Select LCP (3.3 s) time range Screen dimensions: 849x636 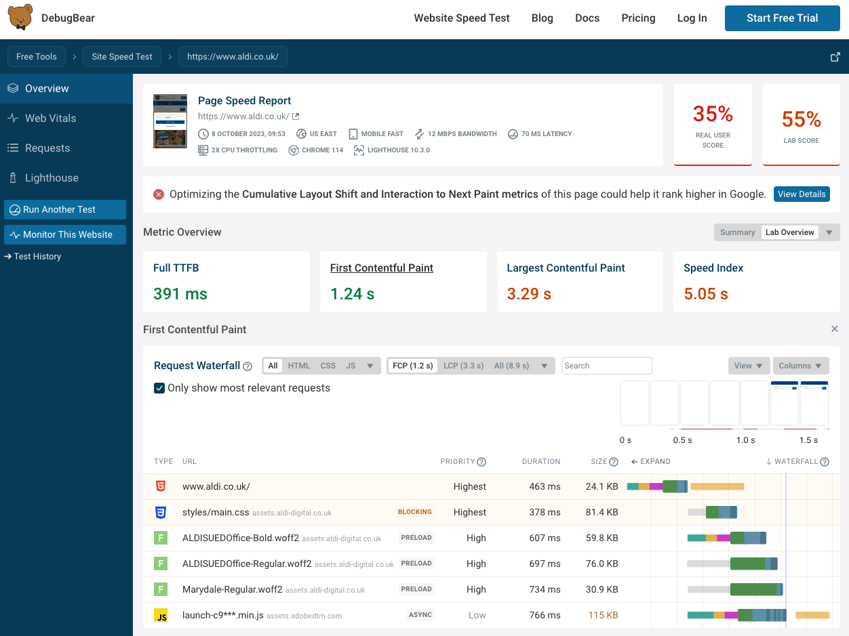464,366
